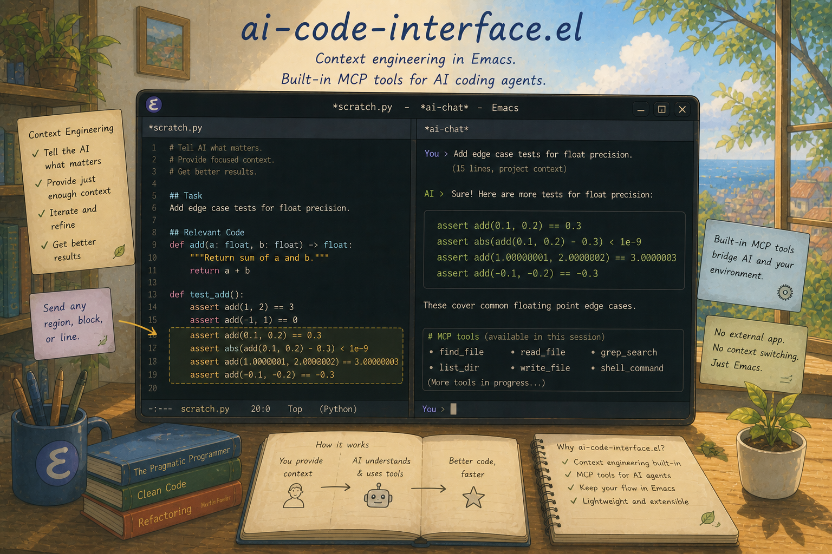Viewport: 832px width, 554px height.
Task: Maximize the Emacs window
Action: 662,109
